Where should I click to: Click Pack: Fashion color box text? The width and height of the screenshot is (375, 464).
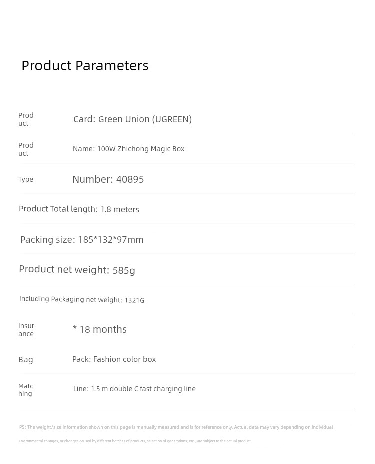point(114,359)
